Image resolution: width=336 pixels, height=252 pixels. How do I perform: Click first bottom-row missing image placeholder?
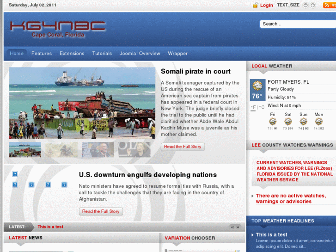pyautogui.click(x=15, y=184)
